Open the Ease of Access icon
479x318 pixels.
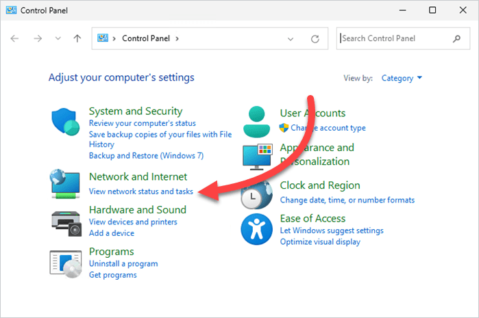(x=256, y=229)
